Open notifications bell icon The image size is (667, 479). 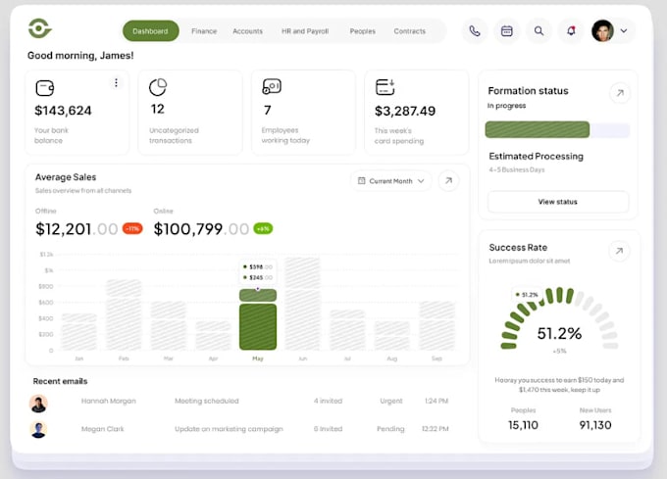571,31
